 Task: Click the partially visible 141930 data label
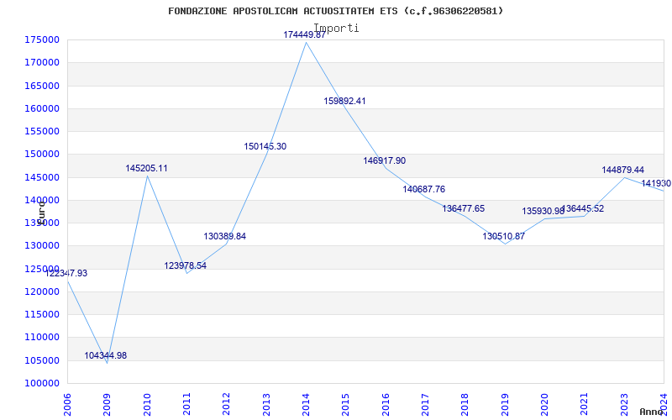pos(656,184)
